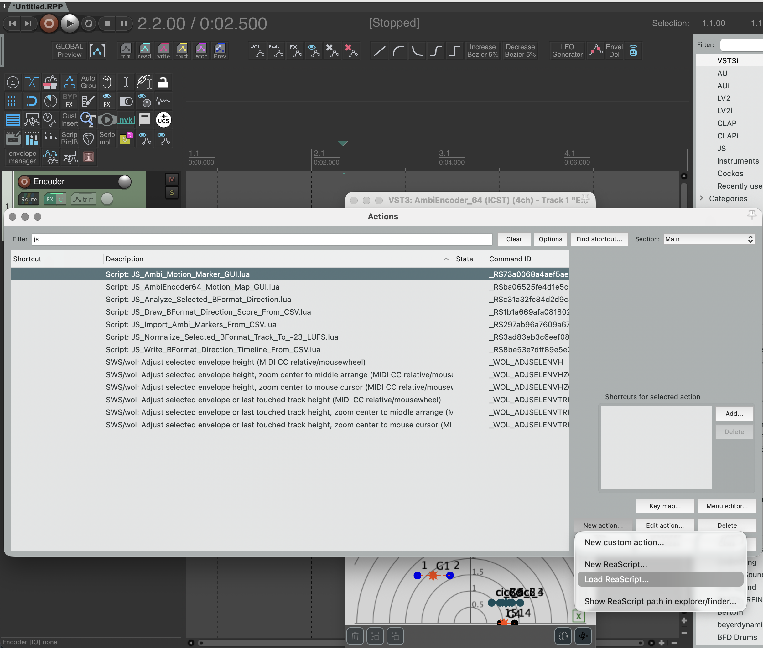
Task: Click the guitar pick toolbar icon
Action: pyautogui.click(x=88, y=138)
